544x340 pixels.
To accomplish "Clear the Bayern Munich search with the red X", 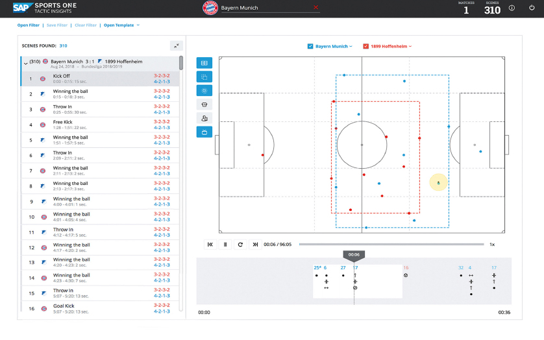I will pyautogui.click(x=316, y=8).
